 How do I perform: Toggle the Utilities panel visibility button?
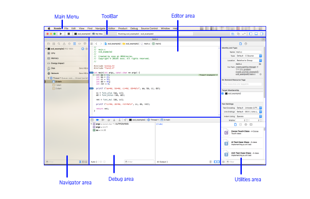click(x=262, y=34)
